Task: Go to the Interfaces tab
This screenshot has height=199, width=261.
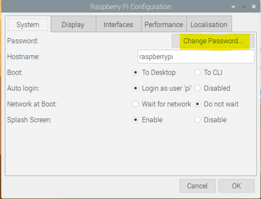Action: [118, 25]
